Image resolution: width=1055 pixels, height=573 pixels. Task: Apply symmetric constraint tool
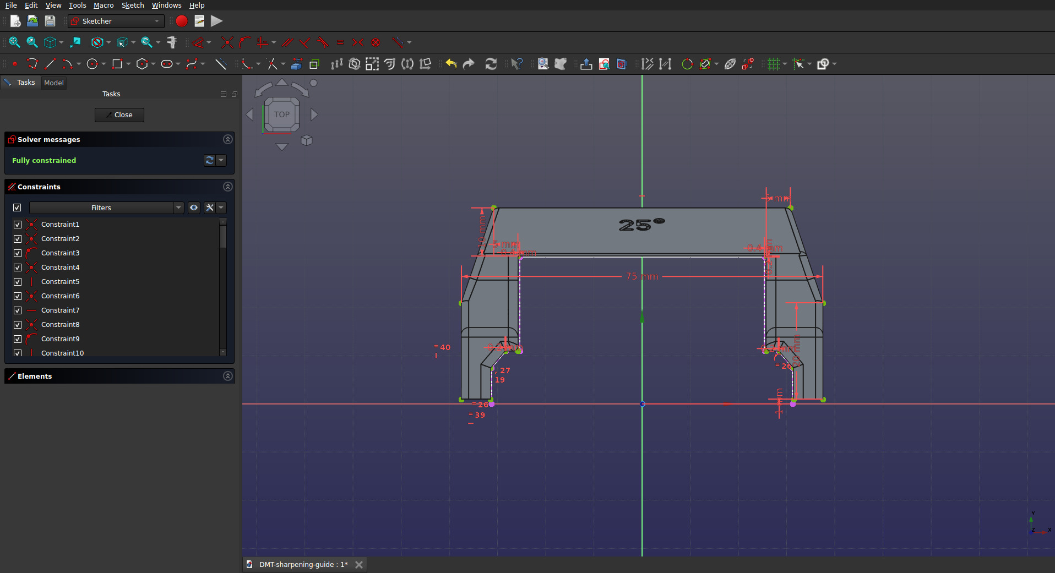tap(358, 42)
